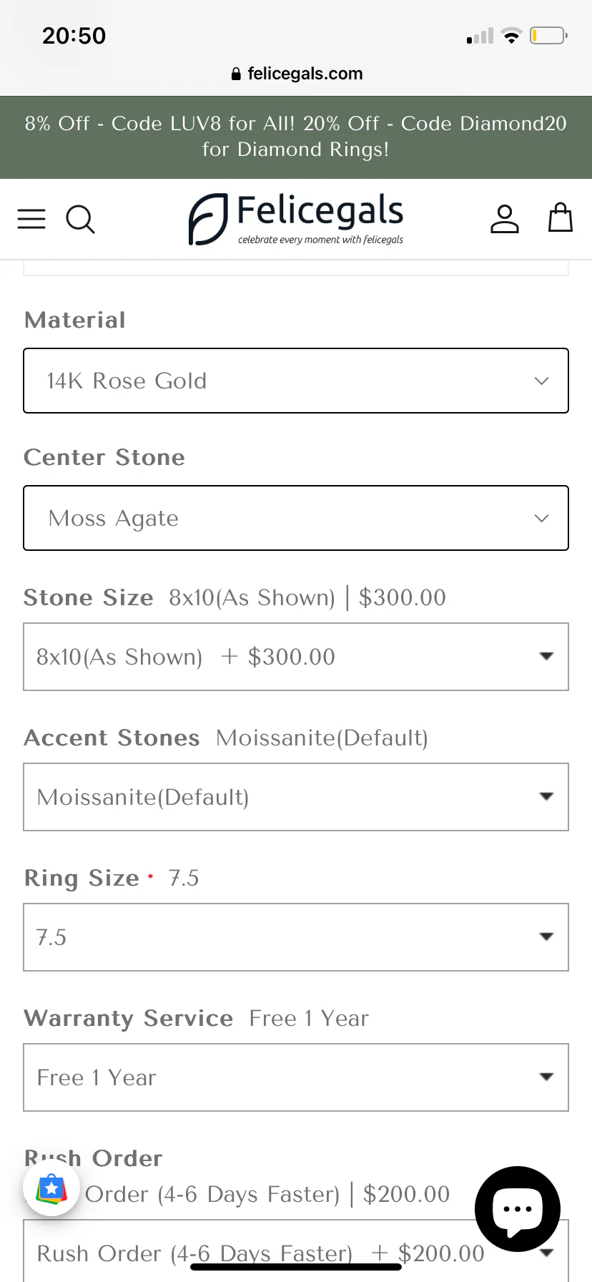Open the shopping bag cart

pos(560,217)
